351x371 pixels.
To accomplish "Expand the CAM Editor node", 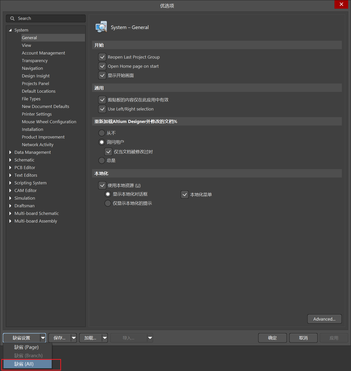I will click(x=10, y=190).
